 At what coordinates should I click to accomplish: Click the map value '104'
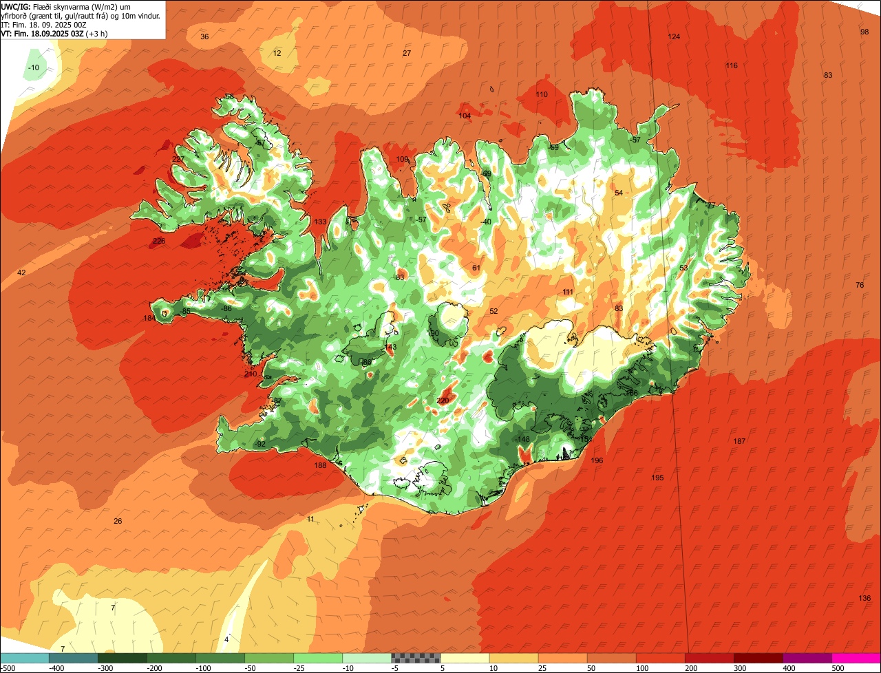[x=465, y=116]
